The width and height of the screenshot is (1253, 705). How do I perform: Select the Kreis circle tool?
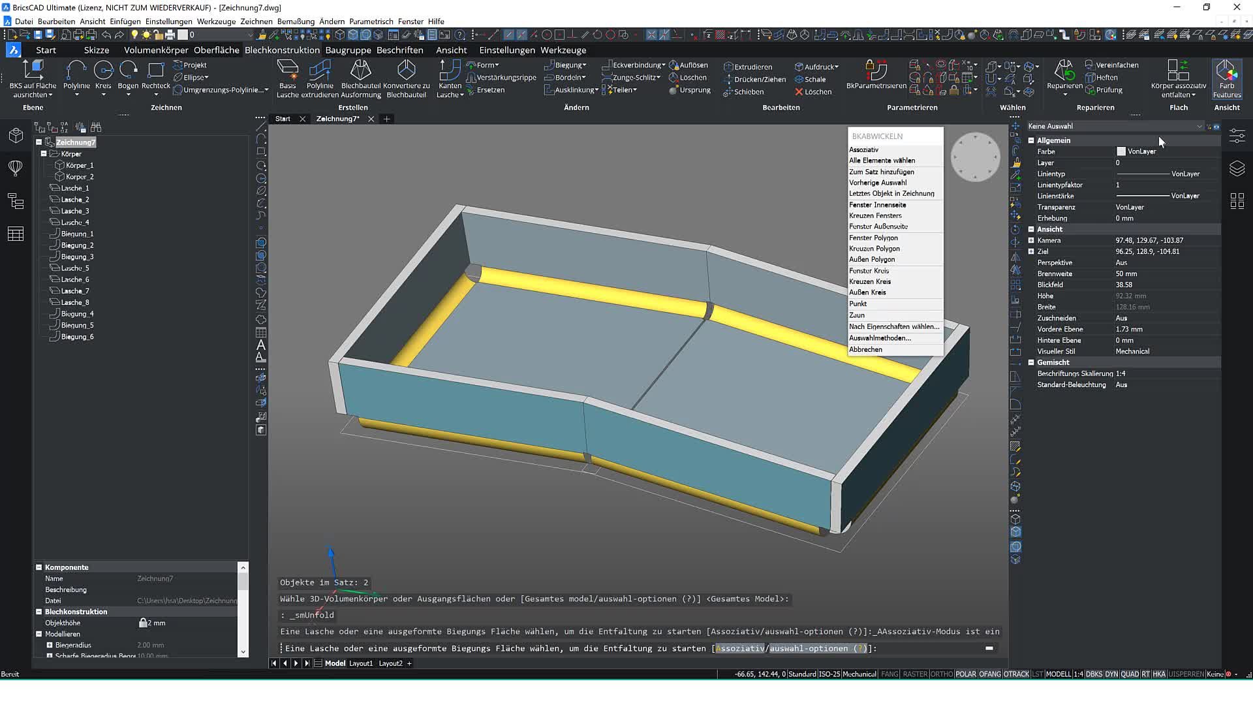pos(103,70)
